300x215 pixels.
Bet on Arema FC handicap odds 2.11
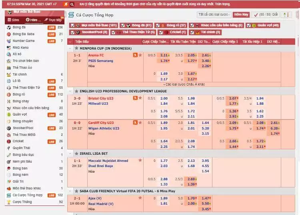[164, 55]
